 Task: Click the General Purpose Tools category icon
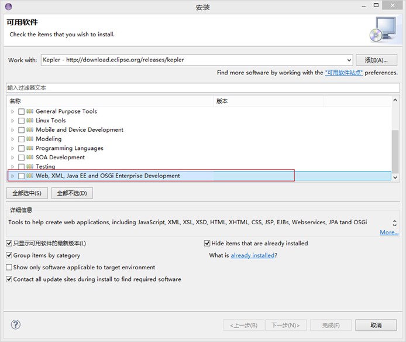click(x=30, y=111)
